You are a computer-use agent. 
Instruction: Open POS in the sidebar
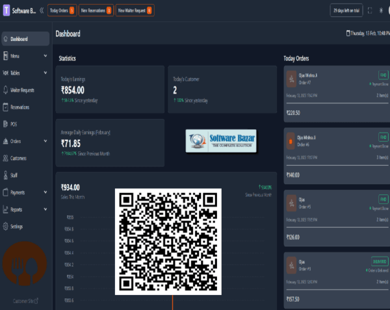point(25,124)
